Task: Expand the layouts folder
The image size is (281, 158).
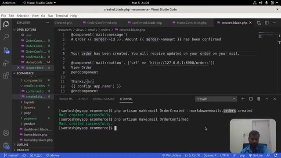Action: 29,102
